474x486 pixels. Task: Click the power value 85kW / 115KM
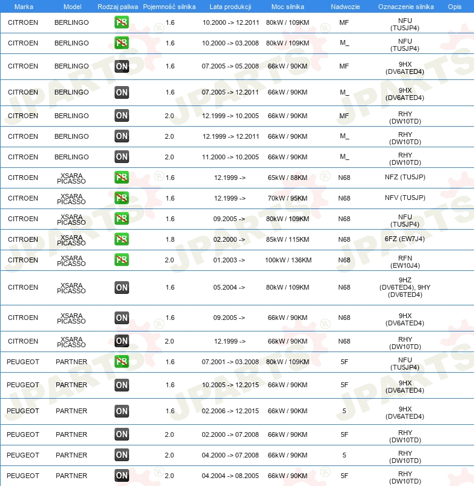pyautogui.click(x=288, y=239)
